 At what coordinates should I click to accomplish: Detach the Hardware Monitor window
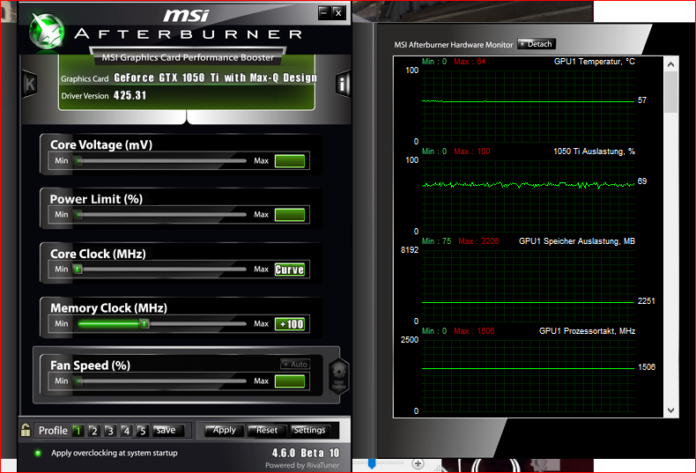tap(537, 44)
